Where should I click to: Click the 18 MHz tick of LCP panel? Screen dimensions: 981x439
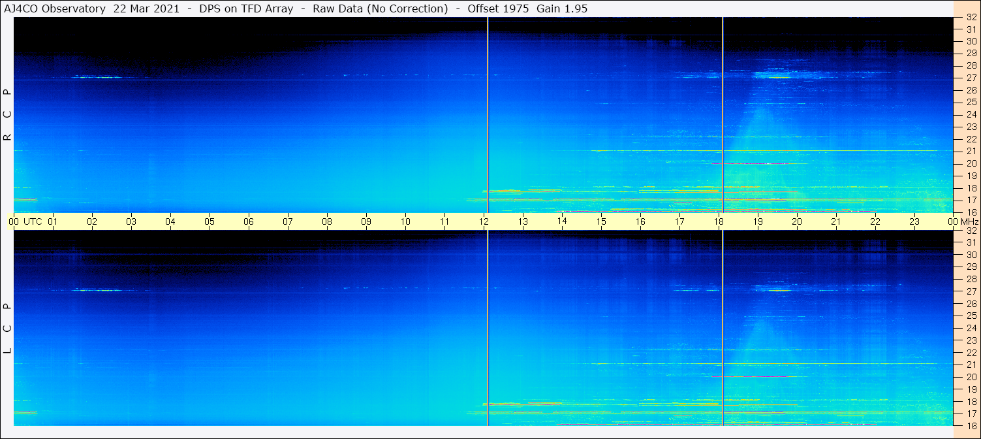click(971, 401)
